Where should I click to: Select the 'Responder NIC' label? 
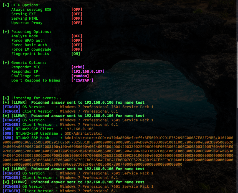26,67
